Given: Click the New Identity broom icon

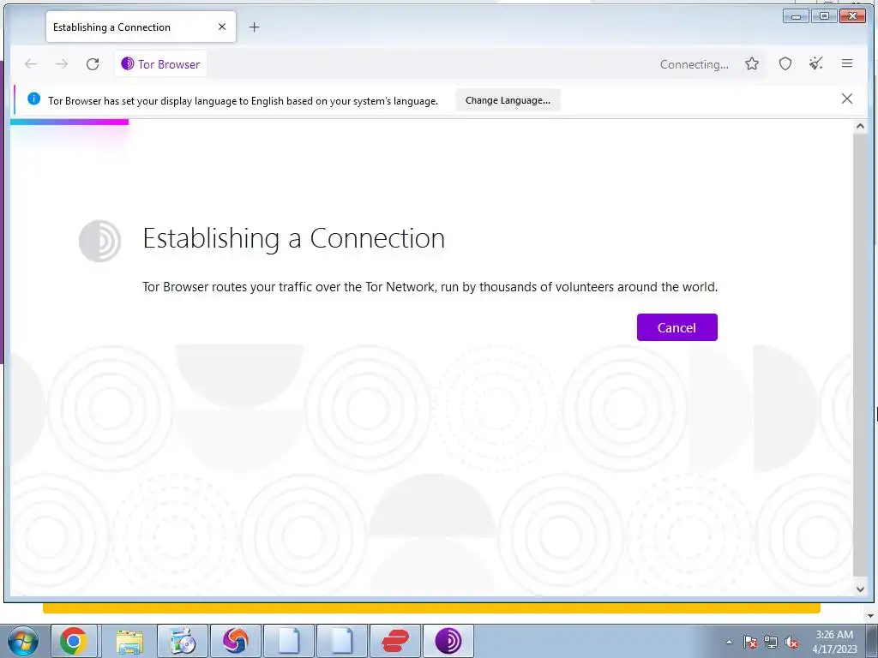Looking at the screenshot, I should tap(816, 63).
